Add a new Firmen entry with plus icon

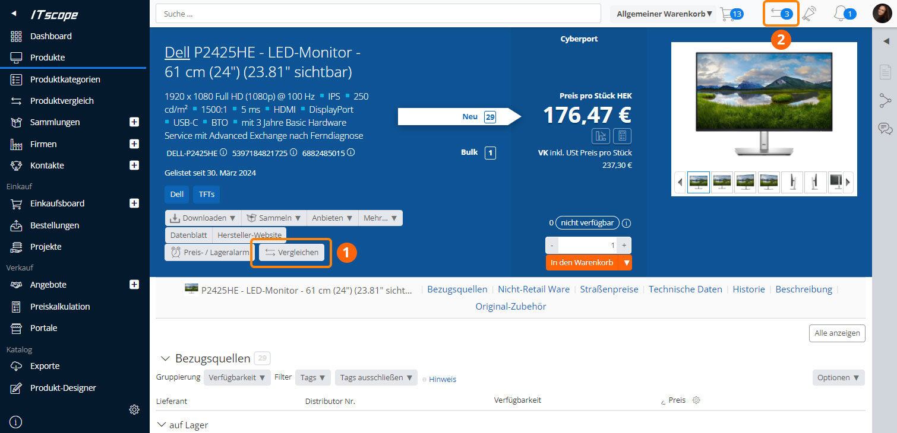134,144
